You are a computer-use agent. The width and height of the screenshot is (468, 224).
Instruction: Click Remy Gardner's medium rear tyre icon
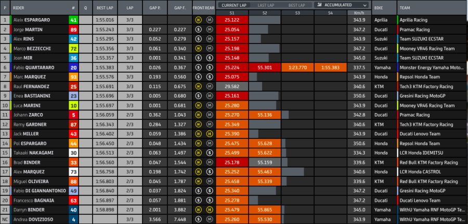[x=209, y=124]
